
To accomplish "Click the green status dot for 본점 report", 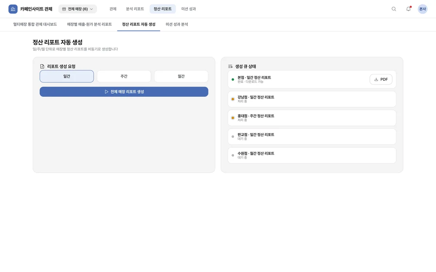I will point(233,79).
